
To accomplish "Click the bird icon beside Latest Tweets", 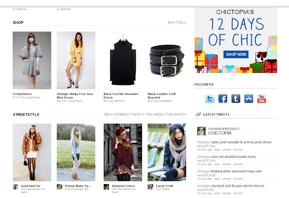I will click(198, 114).
